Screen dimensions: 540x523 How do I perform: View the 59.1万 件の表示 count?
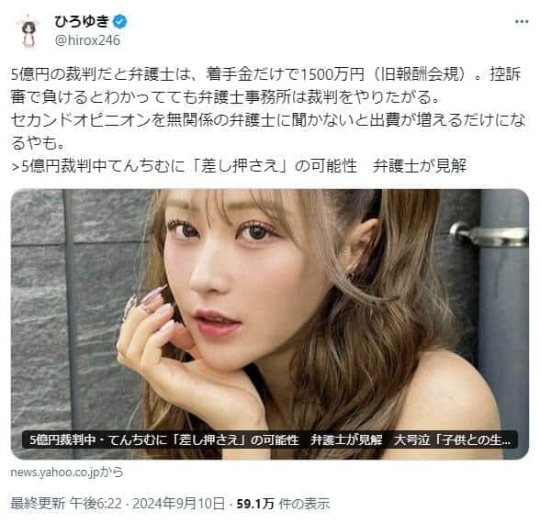click(283, 504)
